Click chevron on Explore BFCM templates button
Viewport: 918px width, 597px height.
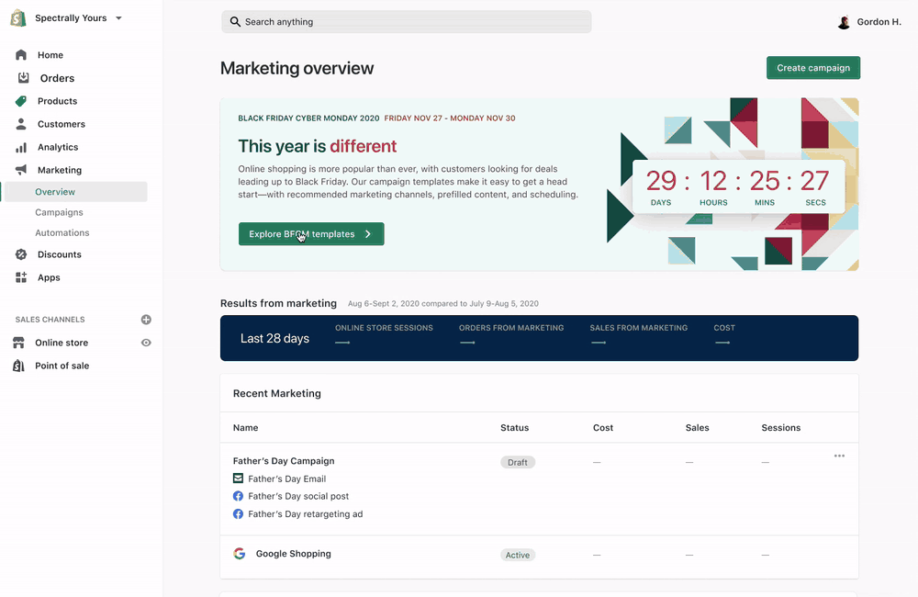point(368,234)
